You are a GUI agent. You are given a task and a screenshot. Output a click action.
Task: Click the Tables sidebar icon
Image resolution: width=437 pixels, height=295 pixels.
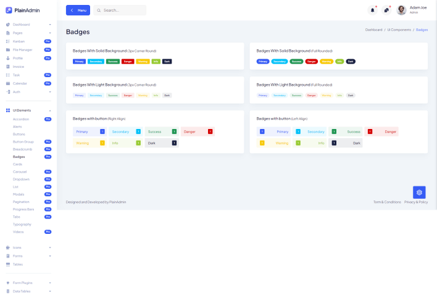(8, 264)
